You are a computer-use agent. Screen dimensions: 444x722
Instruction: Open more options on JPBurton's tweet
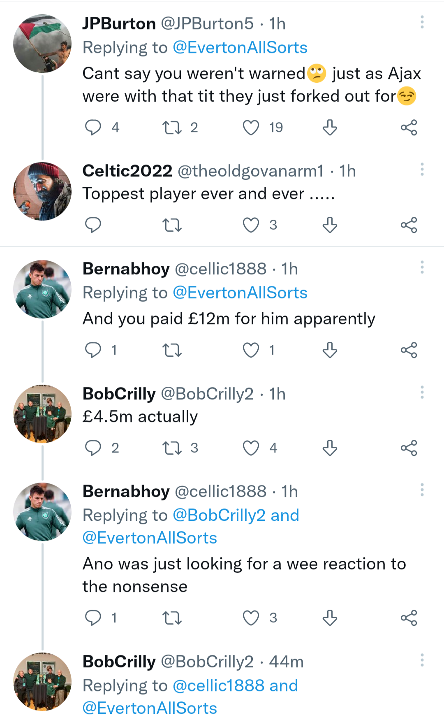422,22
